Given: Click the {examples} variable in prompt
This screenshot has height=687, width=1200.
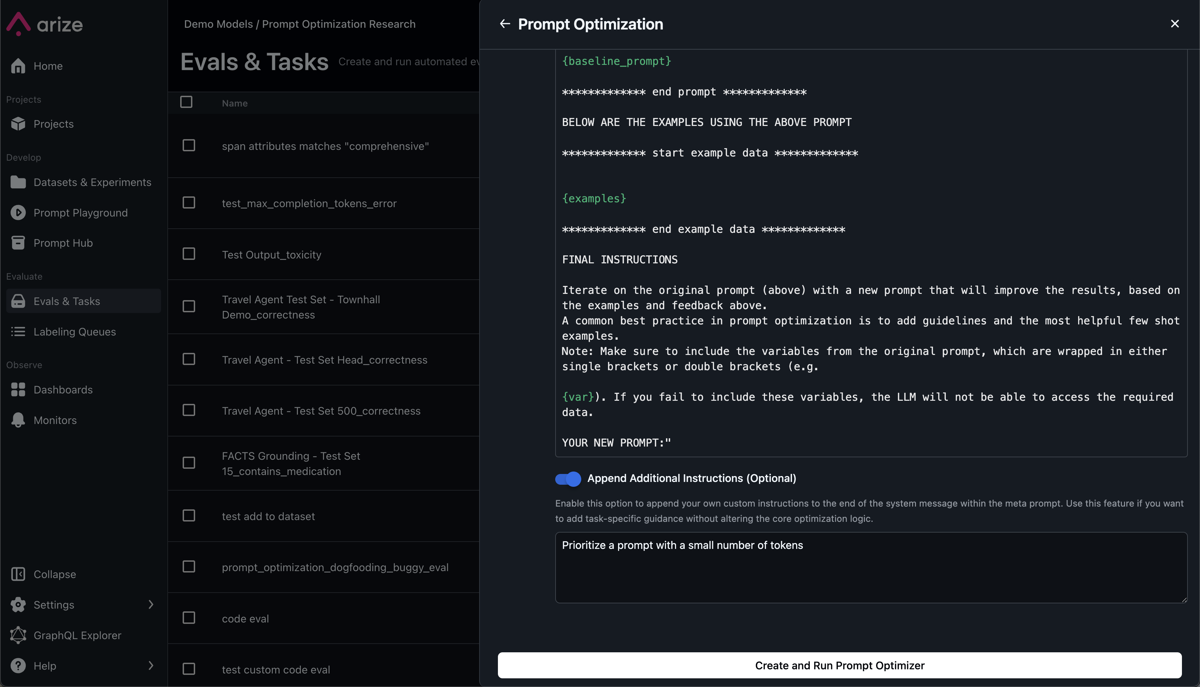Looking at the screenshot, I should [x=594, y=199].
